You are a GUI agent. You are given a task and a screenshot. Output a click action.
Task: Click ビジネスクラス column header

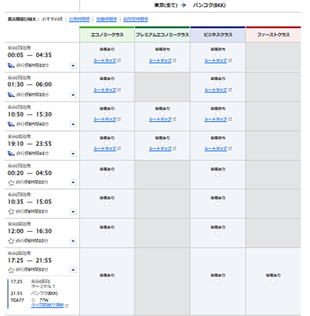click(x=218, y=34)
